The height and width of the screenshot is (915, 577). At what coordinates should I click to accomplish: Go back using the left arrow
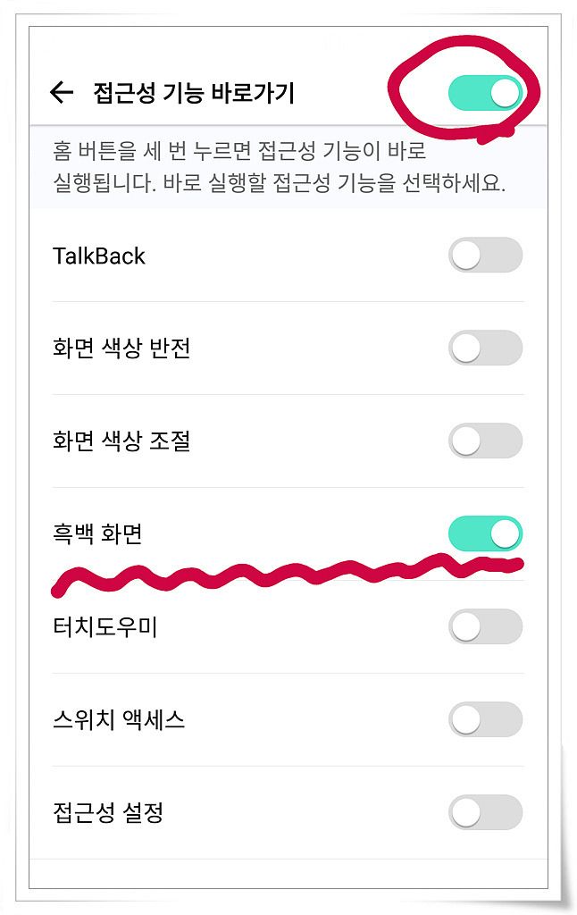[x=62, y=92]
